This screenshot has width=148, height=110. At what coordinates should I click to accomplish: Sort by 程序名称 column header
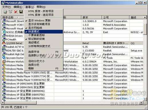tap(13, 17)
